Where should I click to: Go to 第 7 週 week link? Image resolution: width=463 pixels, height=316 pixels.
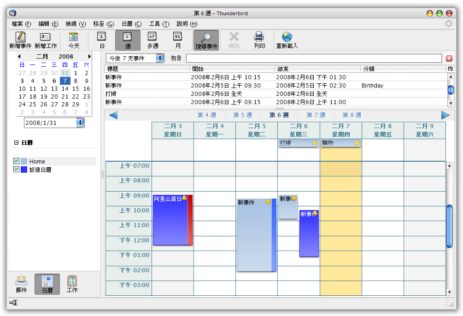pos(316,115)
